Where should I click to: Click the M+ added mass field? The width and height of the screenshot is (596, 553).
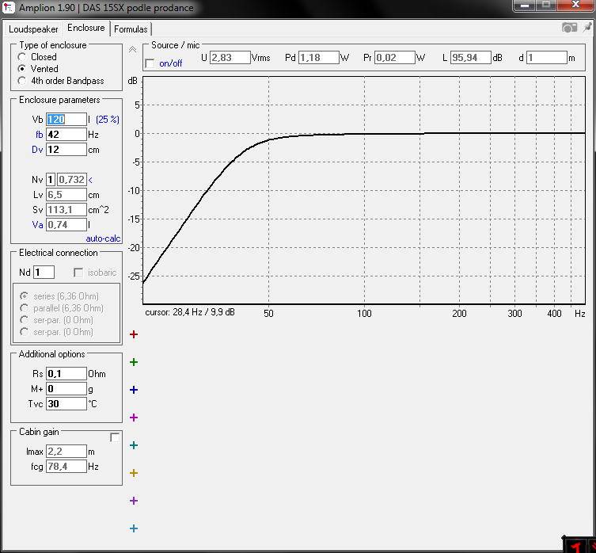(x=66, y=389)
